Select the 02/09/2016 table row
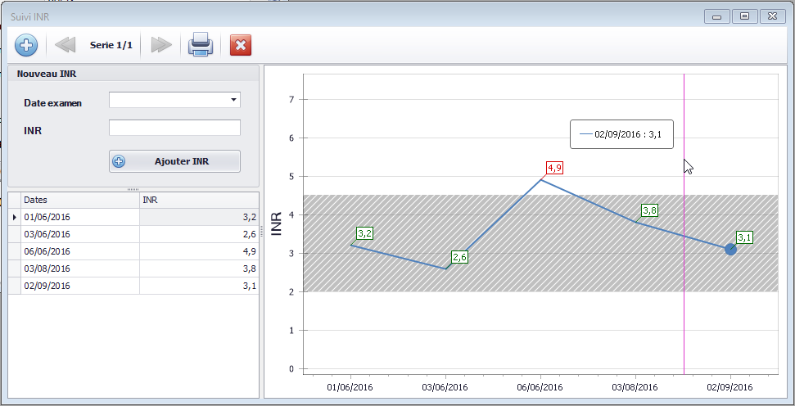 tap(79, 286)
